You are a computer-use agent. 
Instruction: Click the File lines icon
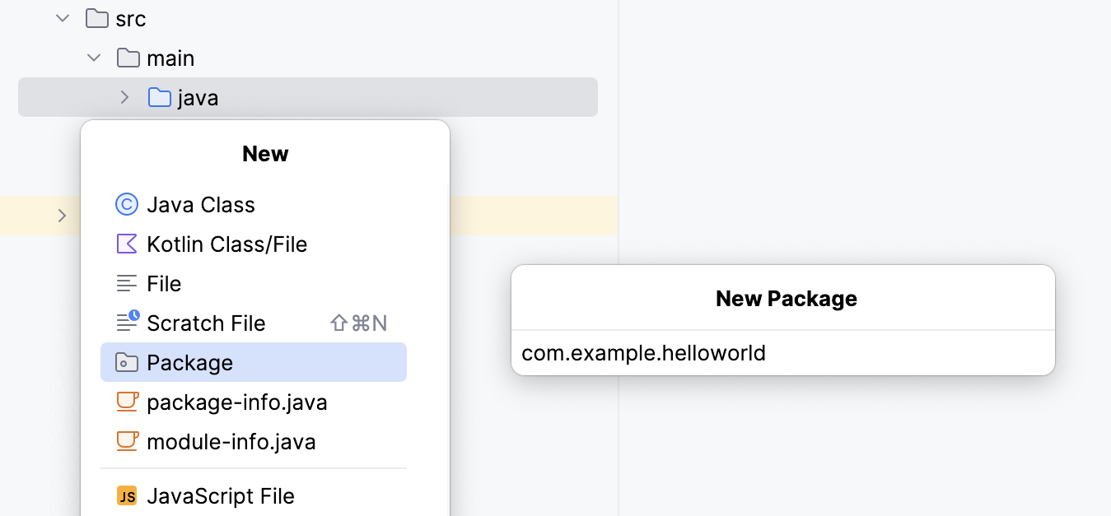coord(127,283)
